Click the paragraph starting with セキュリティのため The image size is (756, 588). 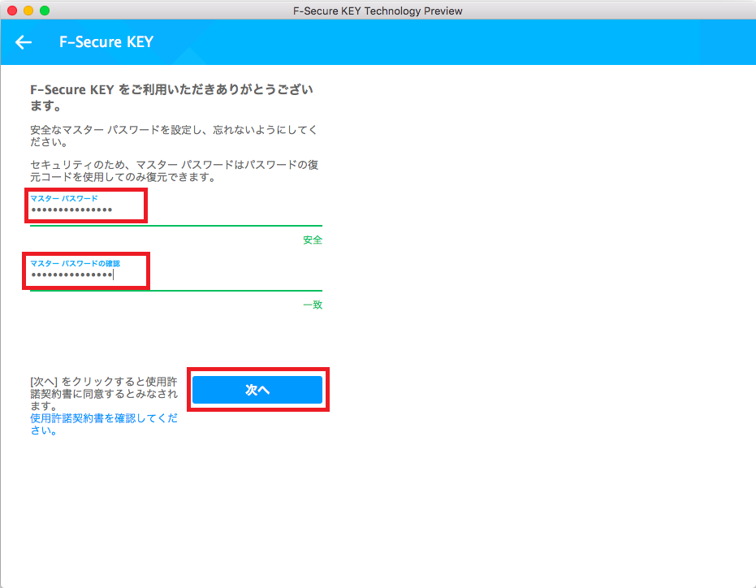coord(174,171)
